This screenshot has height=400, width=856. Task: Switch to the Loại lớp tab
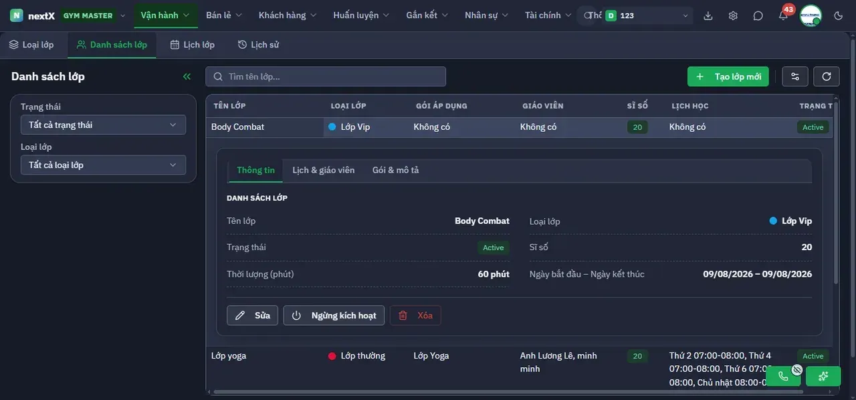click(31, 45)
